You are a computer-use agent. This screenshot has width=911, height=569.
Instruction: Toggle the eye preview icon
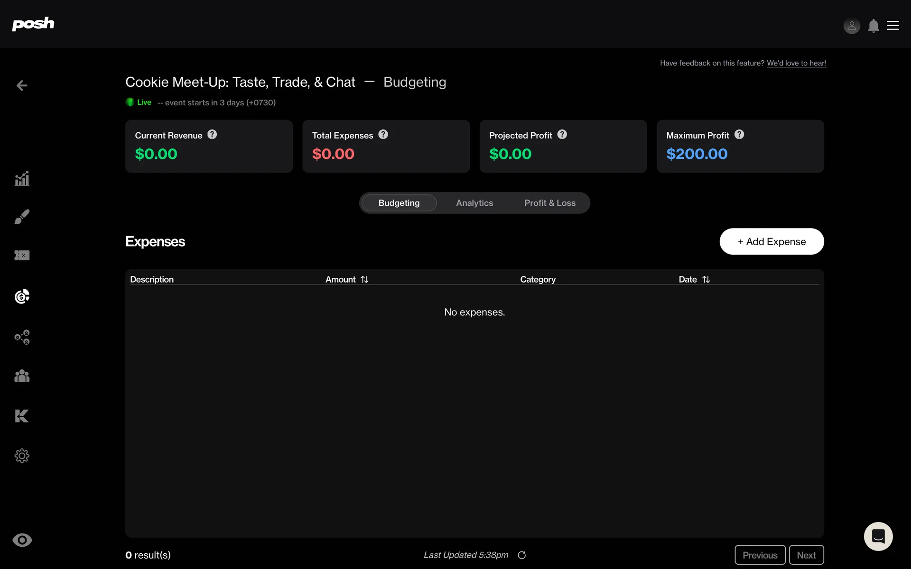point(22,540)
